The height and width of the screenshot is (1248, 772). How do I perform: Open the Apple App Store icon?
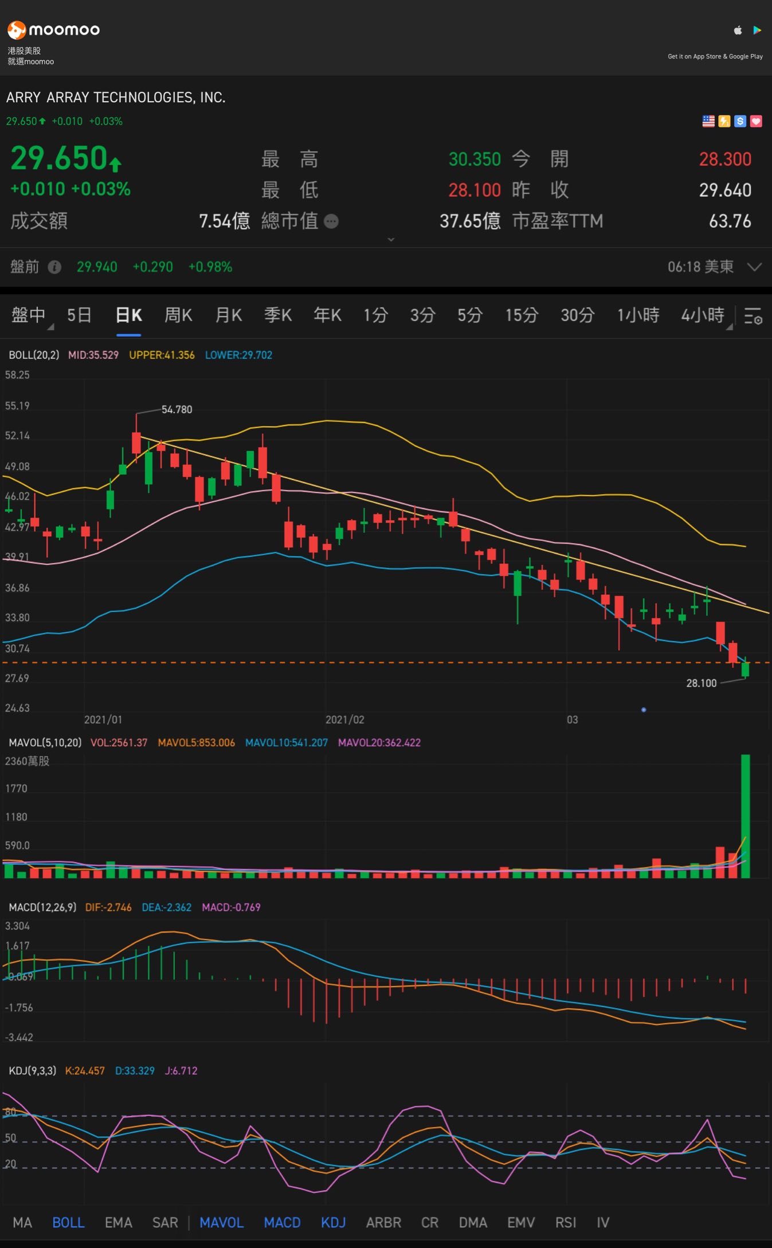738,30
